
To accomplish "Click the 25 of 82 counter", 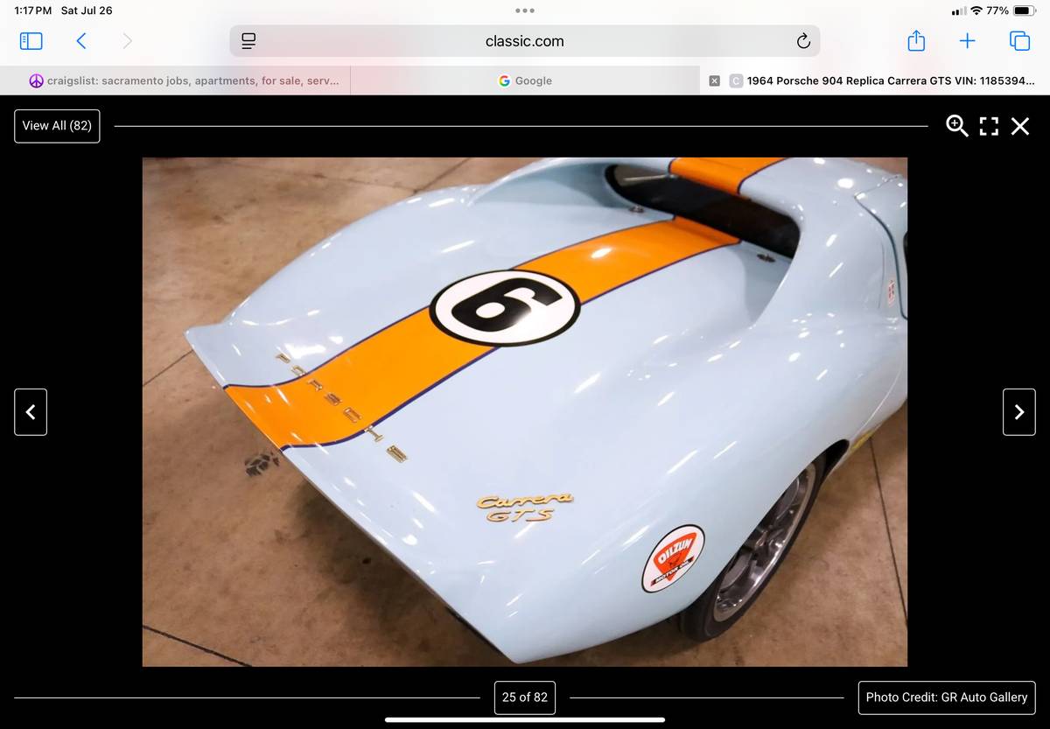I will (x=525, y=697).
